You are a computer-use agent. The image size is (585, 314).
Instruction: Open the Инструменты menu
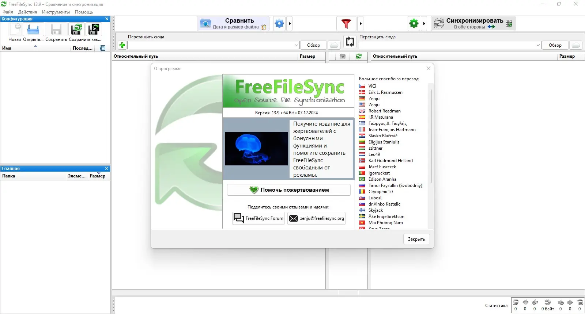56,12
